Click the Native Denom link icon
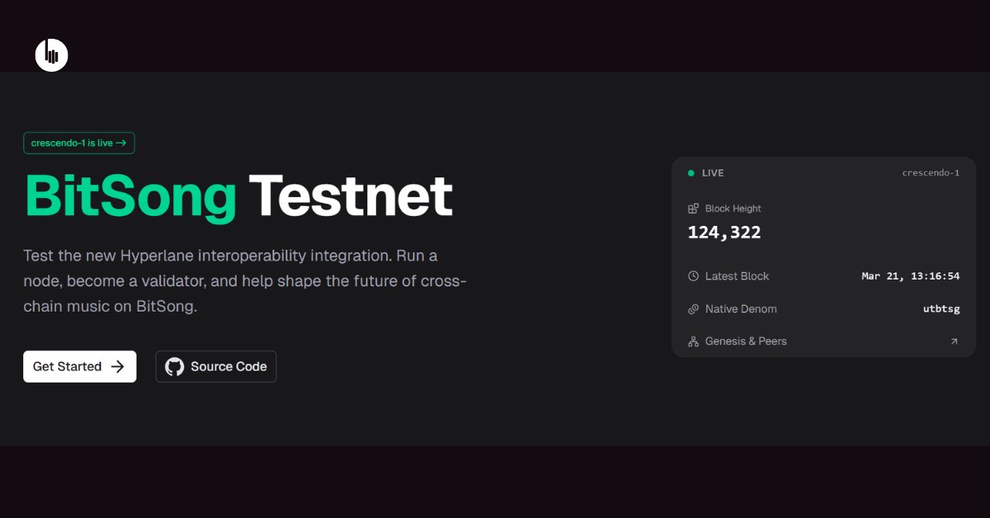This screenshot has height=518, width=990. (x=693, y=309)
